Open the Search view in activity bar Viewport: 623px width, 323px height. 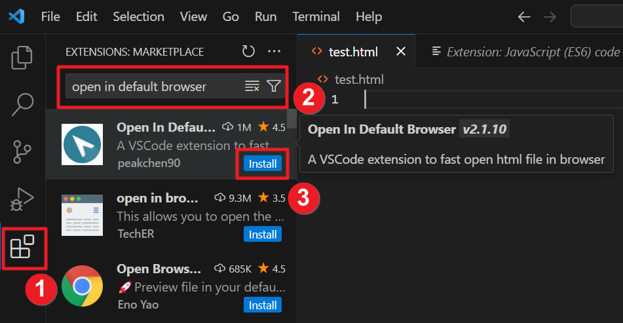click(x=22, y=104)
